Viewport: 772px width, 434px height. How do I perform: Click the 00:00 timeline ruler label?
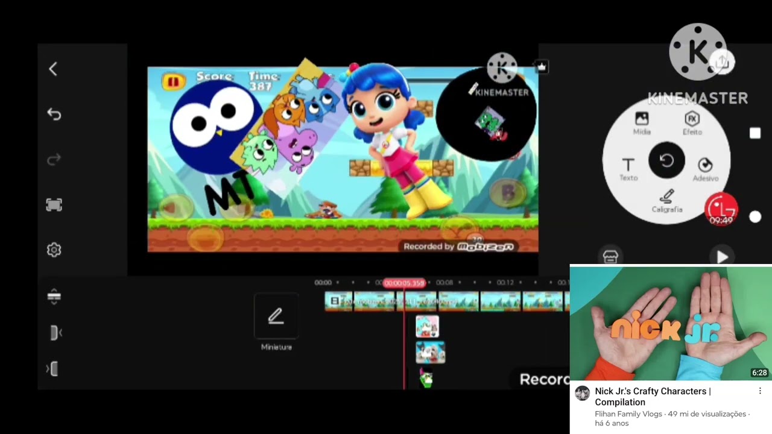[x=323, y=283]
